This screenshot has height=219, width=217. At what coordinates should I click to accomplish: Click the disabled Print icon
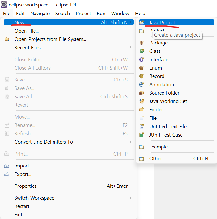[x=7, y=154]
